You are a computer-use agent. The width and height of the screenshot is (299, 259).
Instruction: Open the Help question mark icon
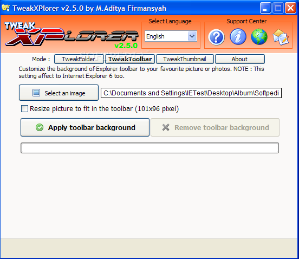[216, 37]
